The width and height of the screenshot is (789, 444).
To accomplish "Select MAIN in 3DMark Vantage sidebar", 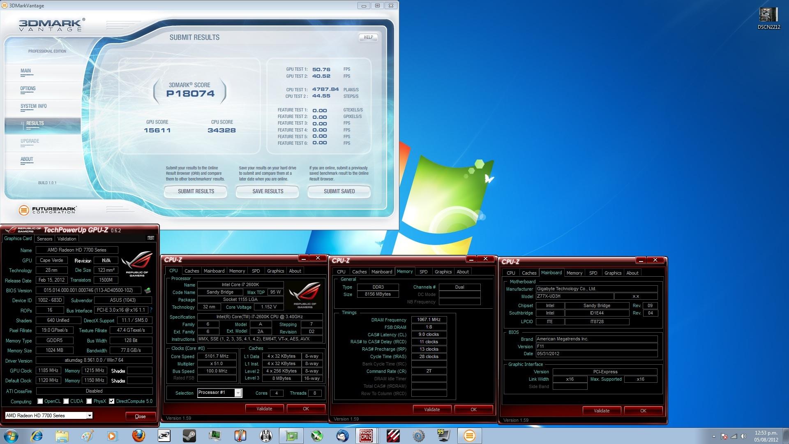I will (26, 71).
